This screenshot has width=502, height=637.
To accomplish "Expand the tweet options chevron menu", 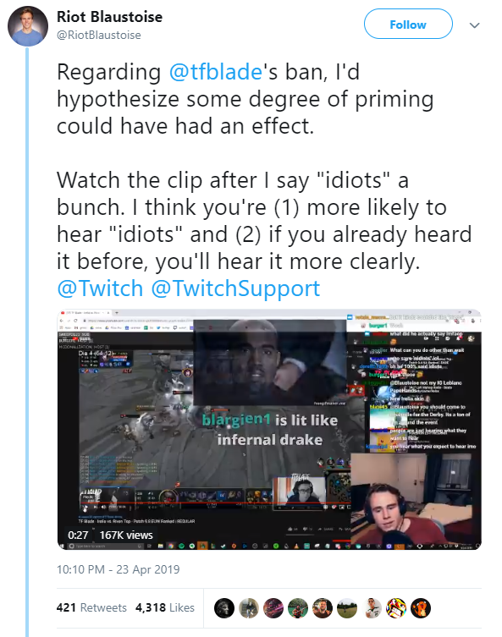I will (x=474, y=25).
